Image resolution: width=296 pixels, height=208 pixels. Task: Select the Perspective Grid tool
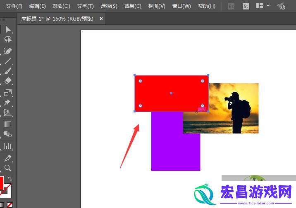click(8, 112)
